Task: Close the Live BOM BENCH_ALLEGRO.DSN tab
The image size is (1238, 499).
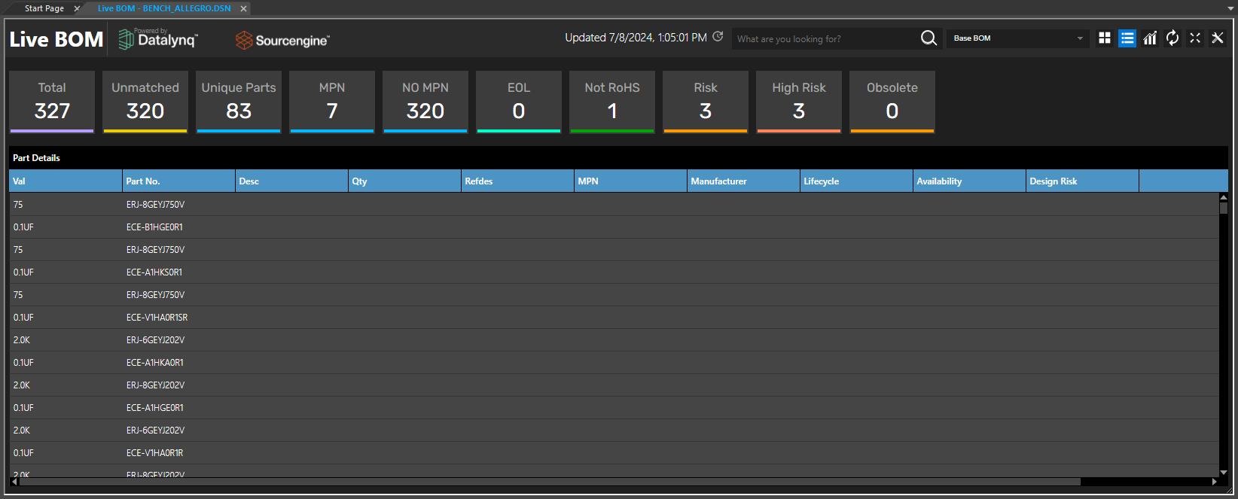Action: [243, 8]
